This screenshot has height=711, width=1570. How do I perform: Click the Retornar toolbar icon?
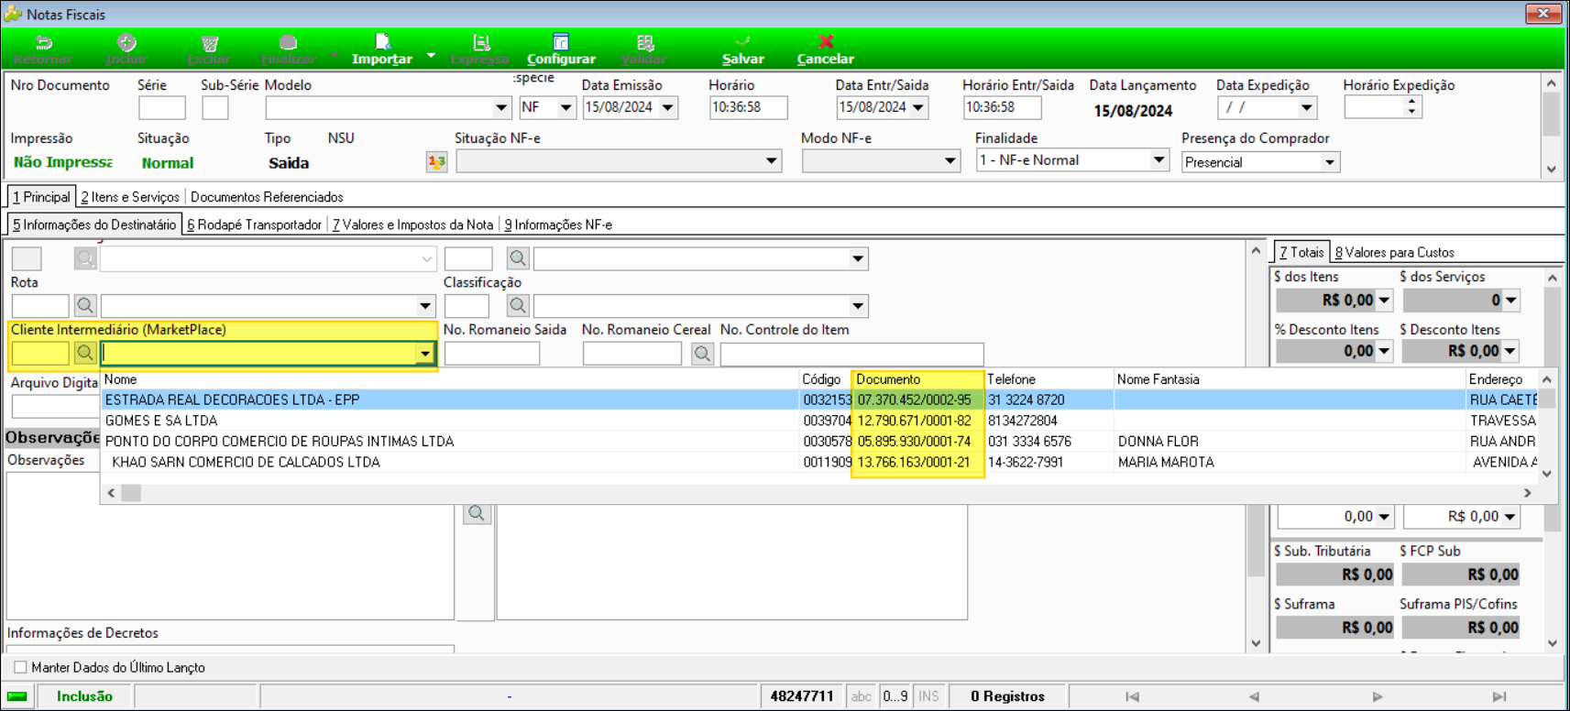pos(43,43)
